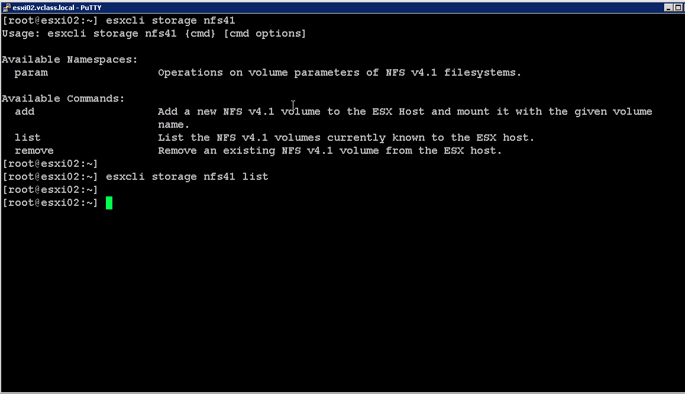Click the last root prompt line

pyautogui.click(x=50, y=202)
